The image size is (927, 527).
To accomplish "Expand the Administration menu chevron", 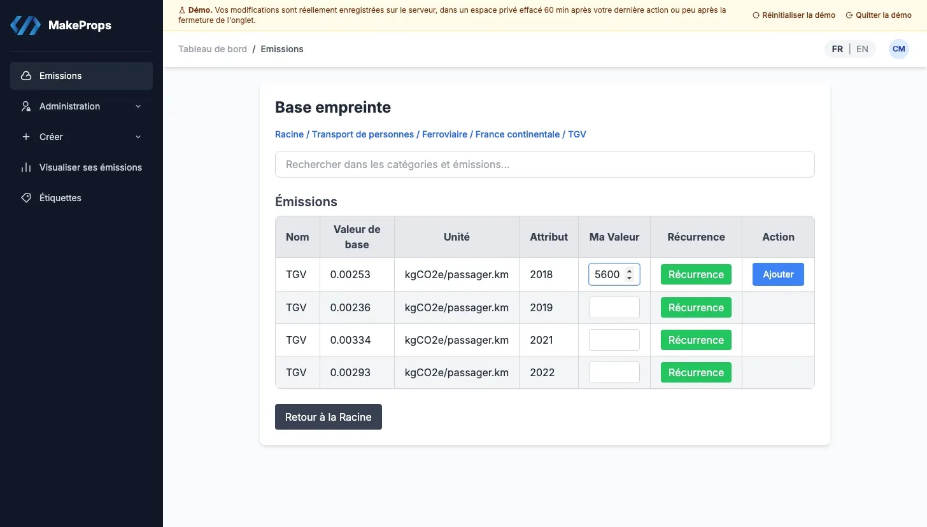I will pyautogui.click(x=138, y=106).
